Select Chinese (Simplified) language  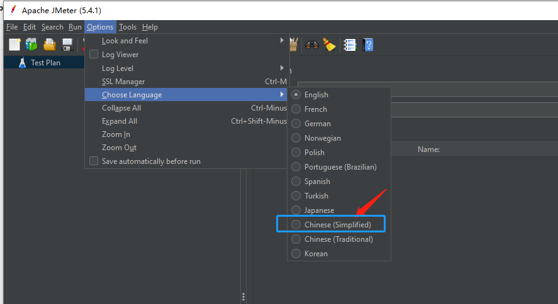(296, 224)
